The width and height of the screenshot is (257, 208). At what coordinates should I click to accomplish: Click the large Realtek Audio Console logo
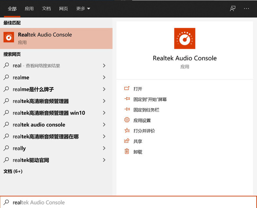[185, 39]
